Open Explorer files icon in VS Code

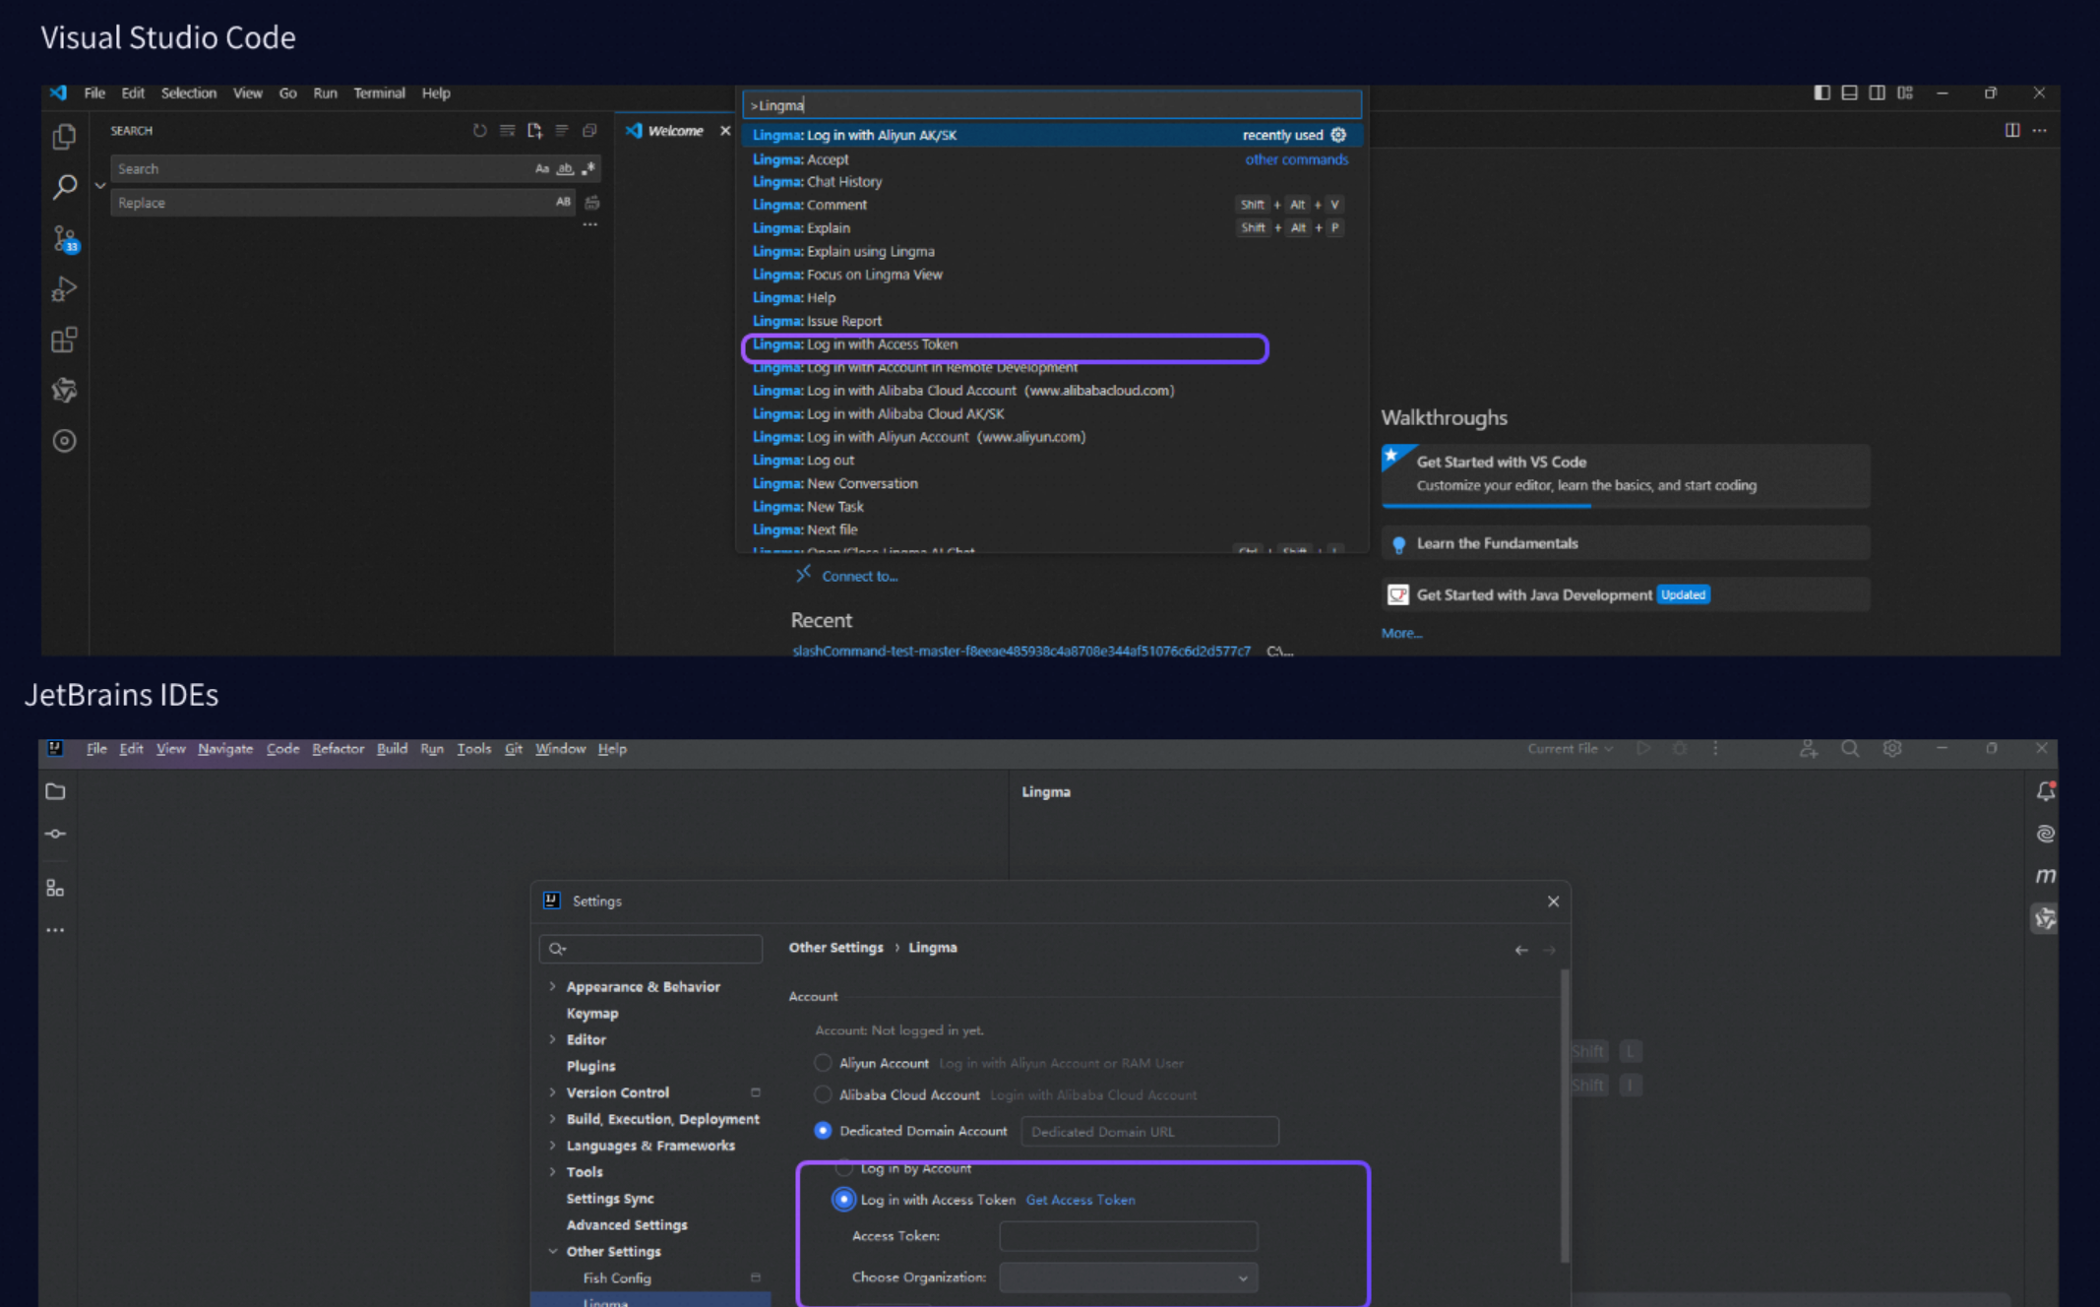point(64,137)
